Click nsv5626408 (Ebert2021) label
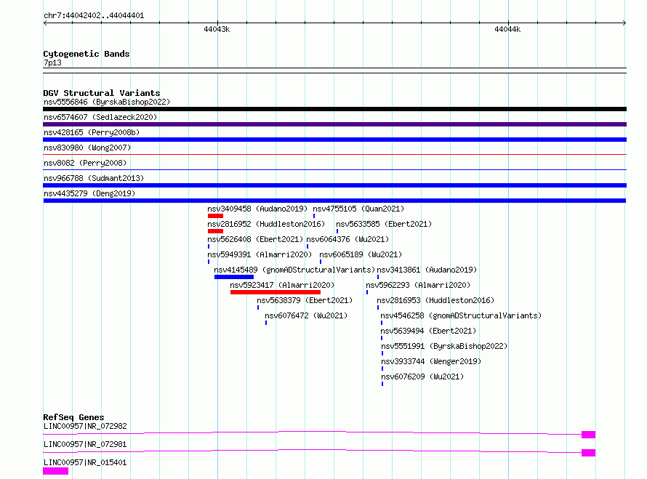The height and width of the screenshot is (479, 647). point(255,239)
